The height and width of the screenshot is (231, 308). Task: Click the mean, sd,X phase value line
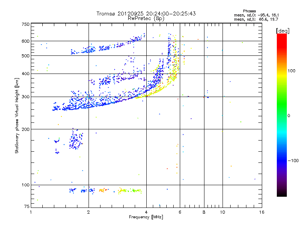click(x=256, y=20)
